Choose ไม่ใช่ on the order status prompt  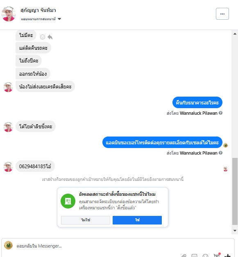86,220
